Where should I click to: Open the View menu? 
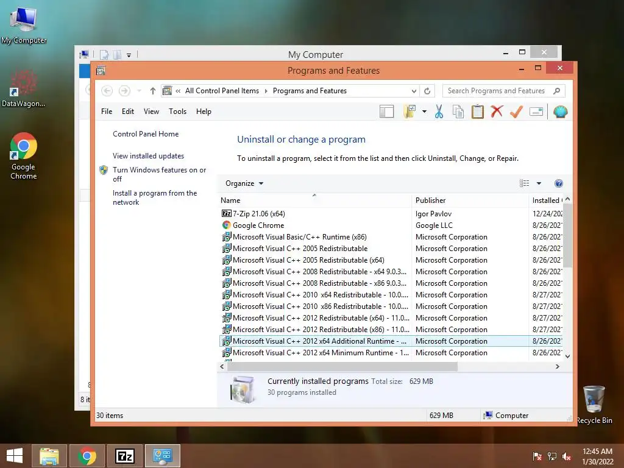(x=151, y=112)
